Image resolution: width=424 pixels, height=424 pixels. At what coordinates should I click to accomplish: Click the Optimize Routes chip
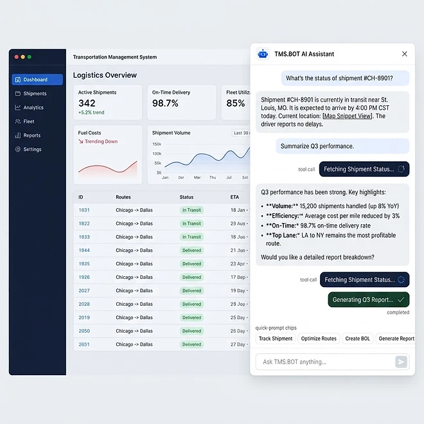[x=319, y=339]
